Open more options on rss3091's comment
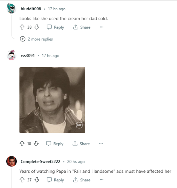Screen dimensions: 177x188 [x=101, y=144]
